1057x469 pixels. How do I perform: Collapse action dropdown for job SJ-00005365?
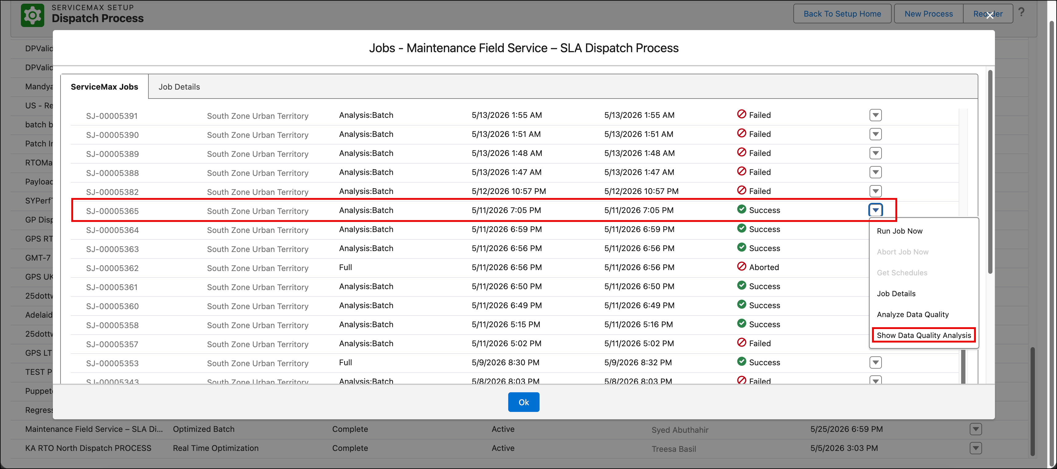(x=875, y=210)
